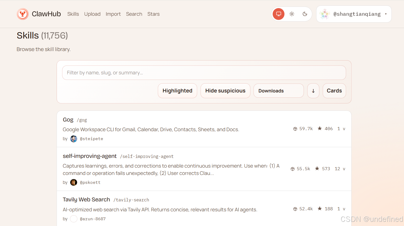Screen dimensions: 404x226
Task: Open the Downloads sort dropdown
Action: coord(279,91)
